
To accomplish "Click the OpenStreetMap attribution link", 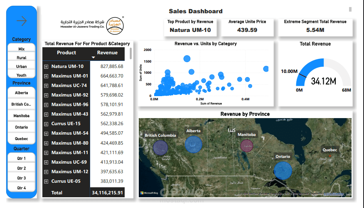I will tap(334, 194).
